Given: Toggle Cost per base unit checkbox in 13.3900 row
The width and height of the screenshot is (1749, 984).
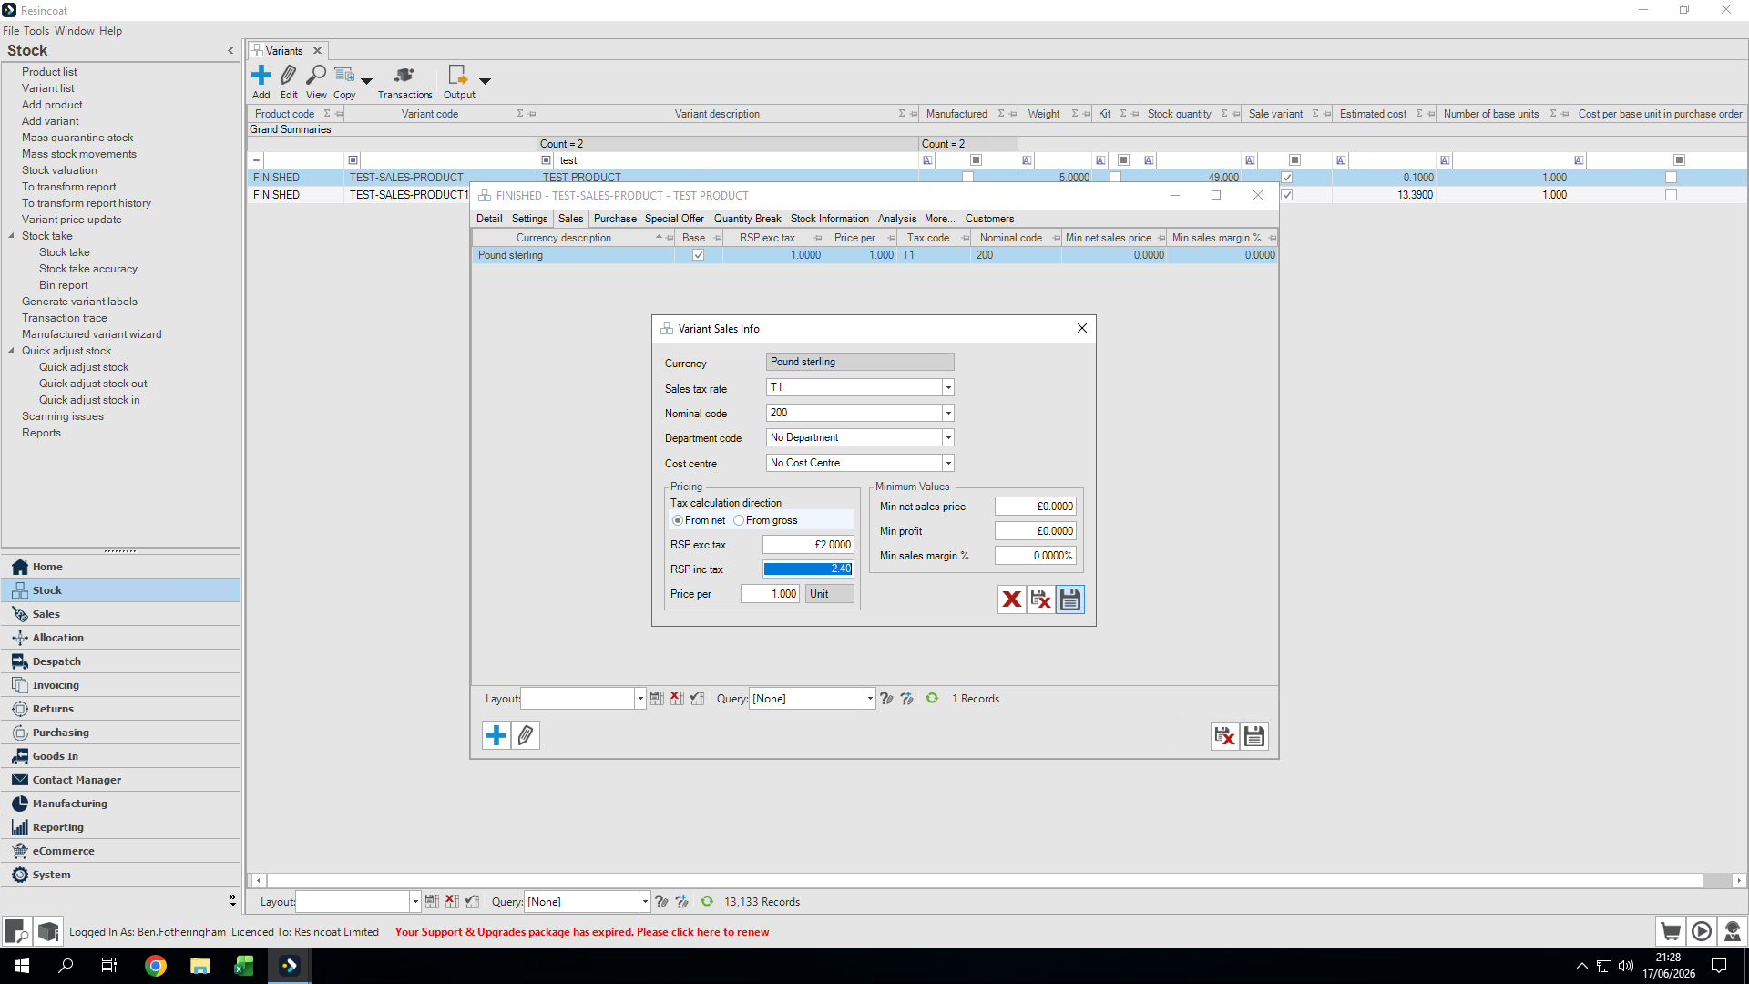Looking at the screenshot, I should pyautogui.click(x=1671, y=195).
